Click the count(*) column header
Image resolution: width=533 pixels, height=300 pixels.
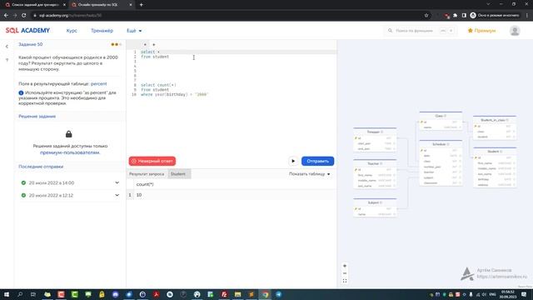(145, 184)
